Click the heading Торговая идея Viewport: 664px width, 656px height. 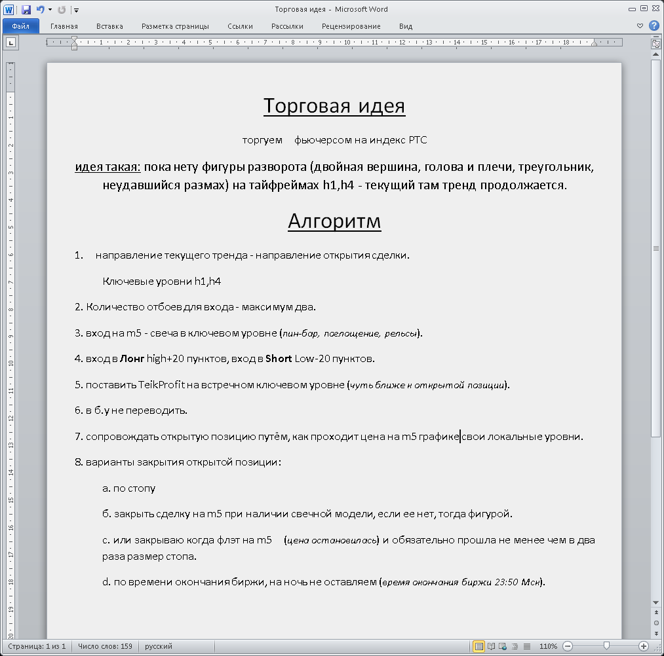click(x=334, y=105)
